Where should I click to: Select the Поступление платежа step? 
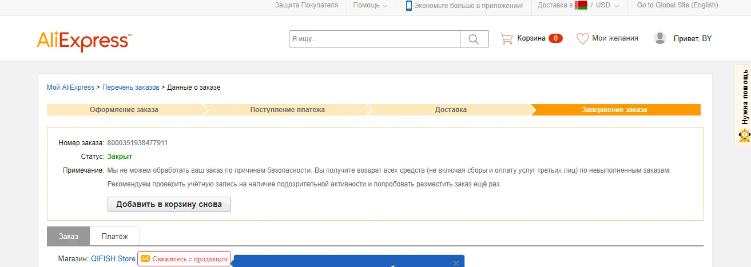288,110
